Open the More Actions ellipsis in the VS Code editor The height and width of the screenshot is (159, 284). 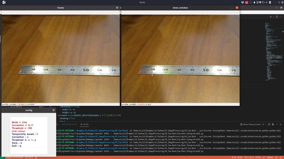pos(280,17)
